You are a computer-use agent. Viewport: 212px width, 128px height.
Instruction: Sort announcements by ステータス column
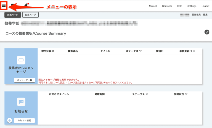[140, 94]
